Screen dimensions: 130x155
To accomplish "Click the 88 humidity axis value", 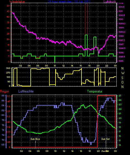I will point(3,96).
